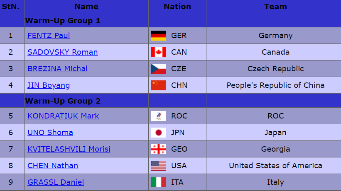Click the Czech Republic flag icon
341x191 pixels.
coord(158,69)
